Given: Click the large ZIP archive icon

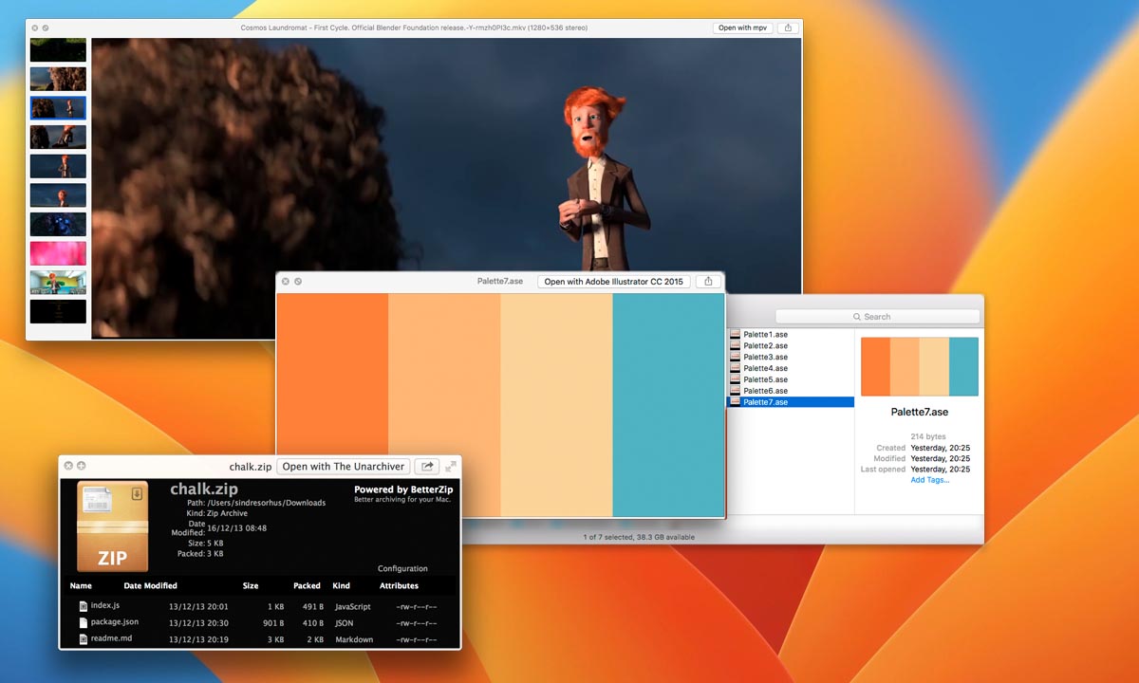Looking at the screenshot, I should click(x=112, y=526).
